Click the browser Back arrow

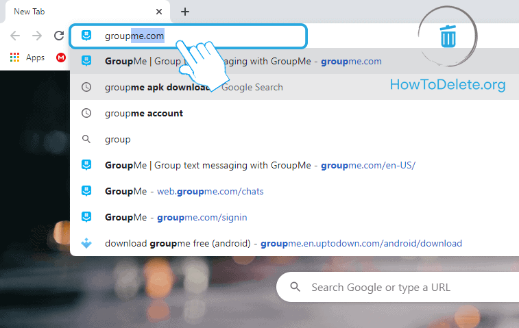15,36
